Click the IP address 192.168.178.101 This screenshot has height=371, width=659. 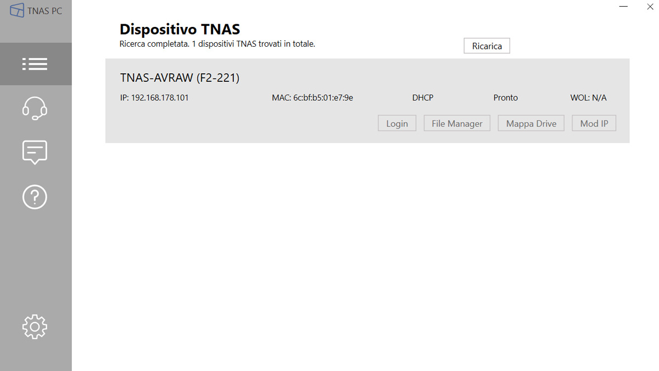154,98
